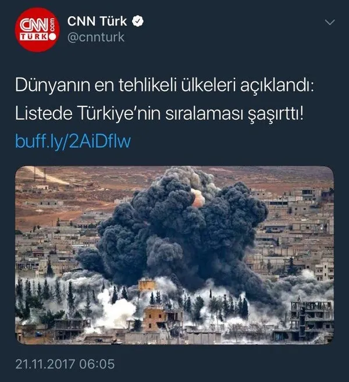Click the word açıklandı in the tweet

[x=277, y=85]
